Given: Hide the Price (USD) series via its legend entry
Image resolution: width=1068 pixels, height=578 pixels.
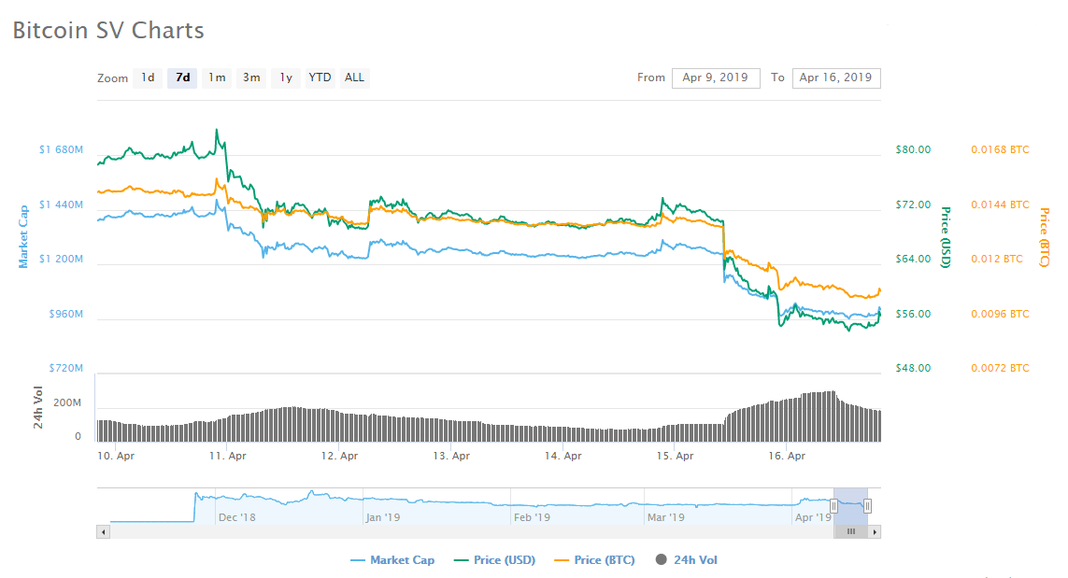Looking at the screenshot, I should 506,559.
